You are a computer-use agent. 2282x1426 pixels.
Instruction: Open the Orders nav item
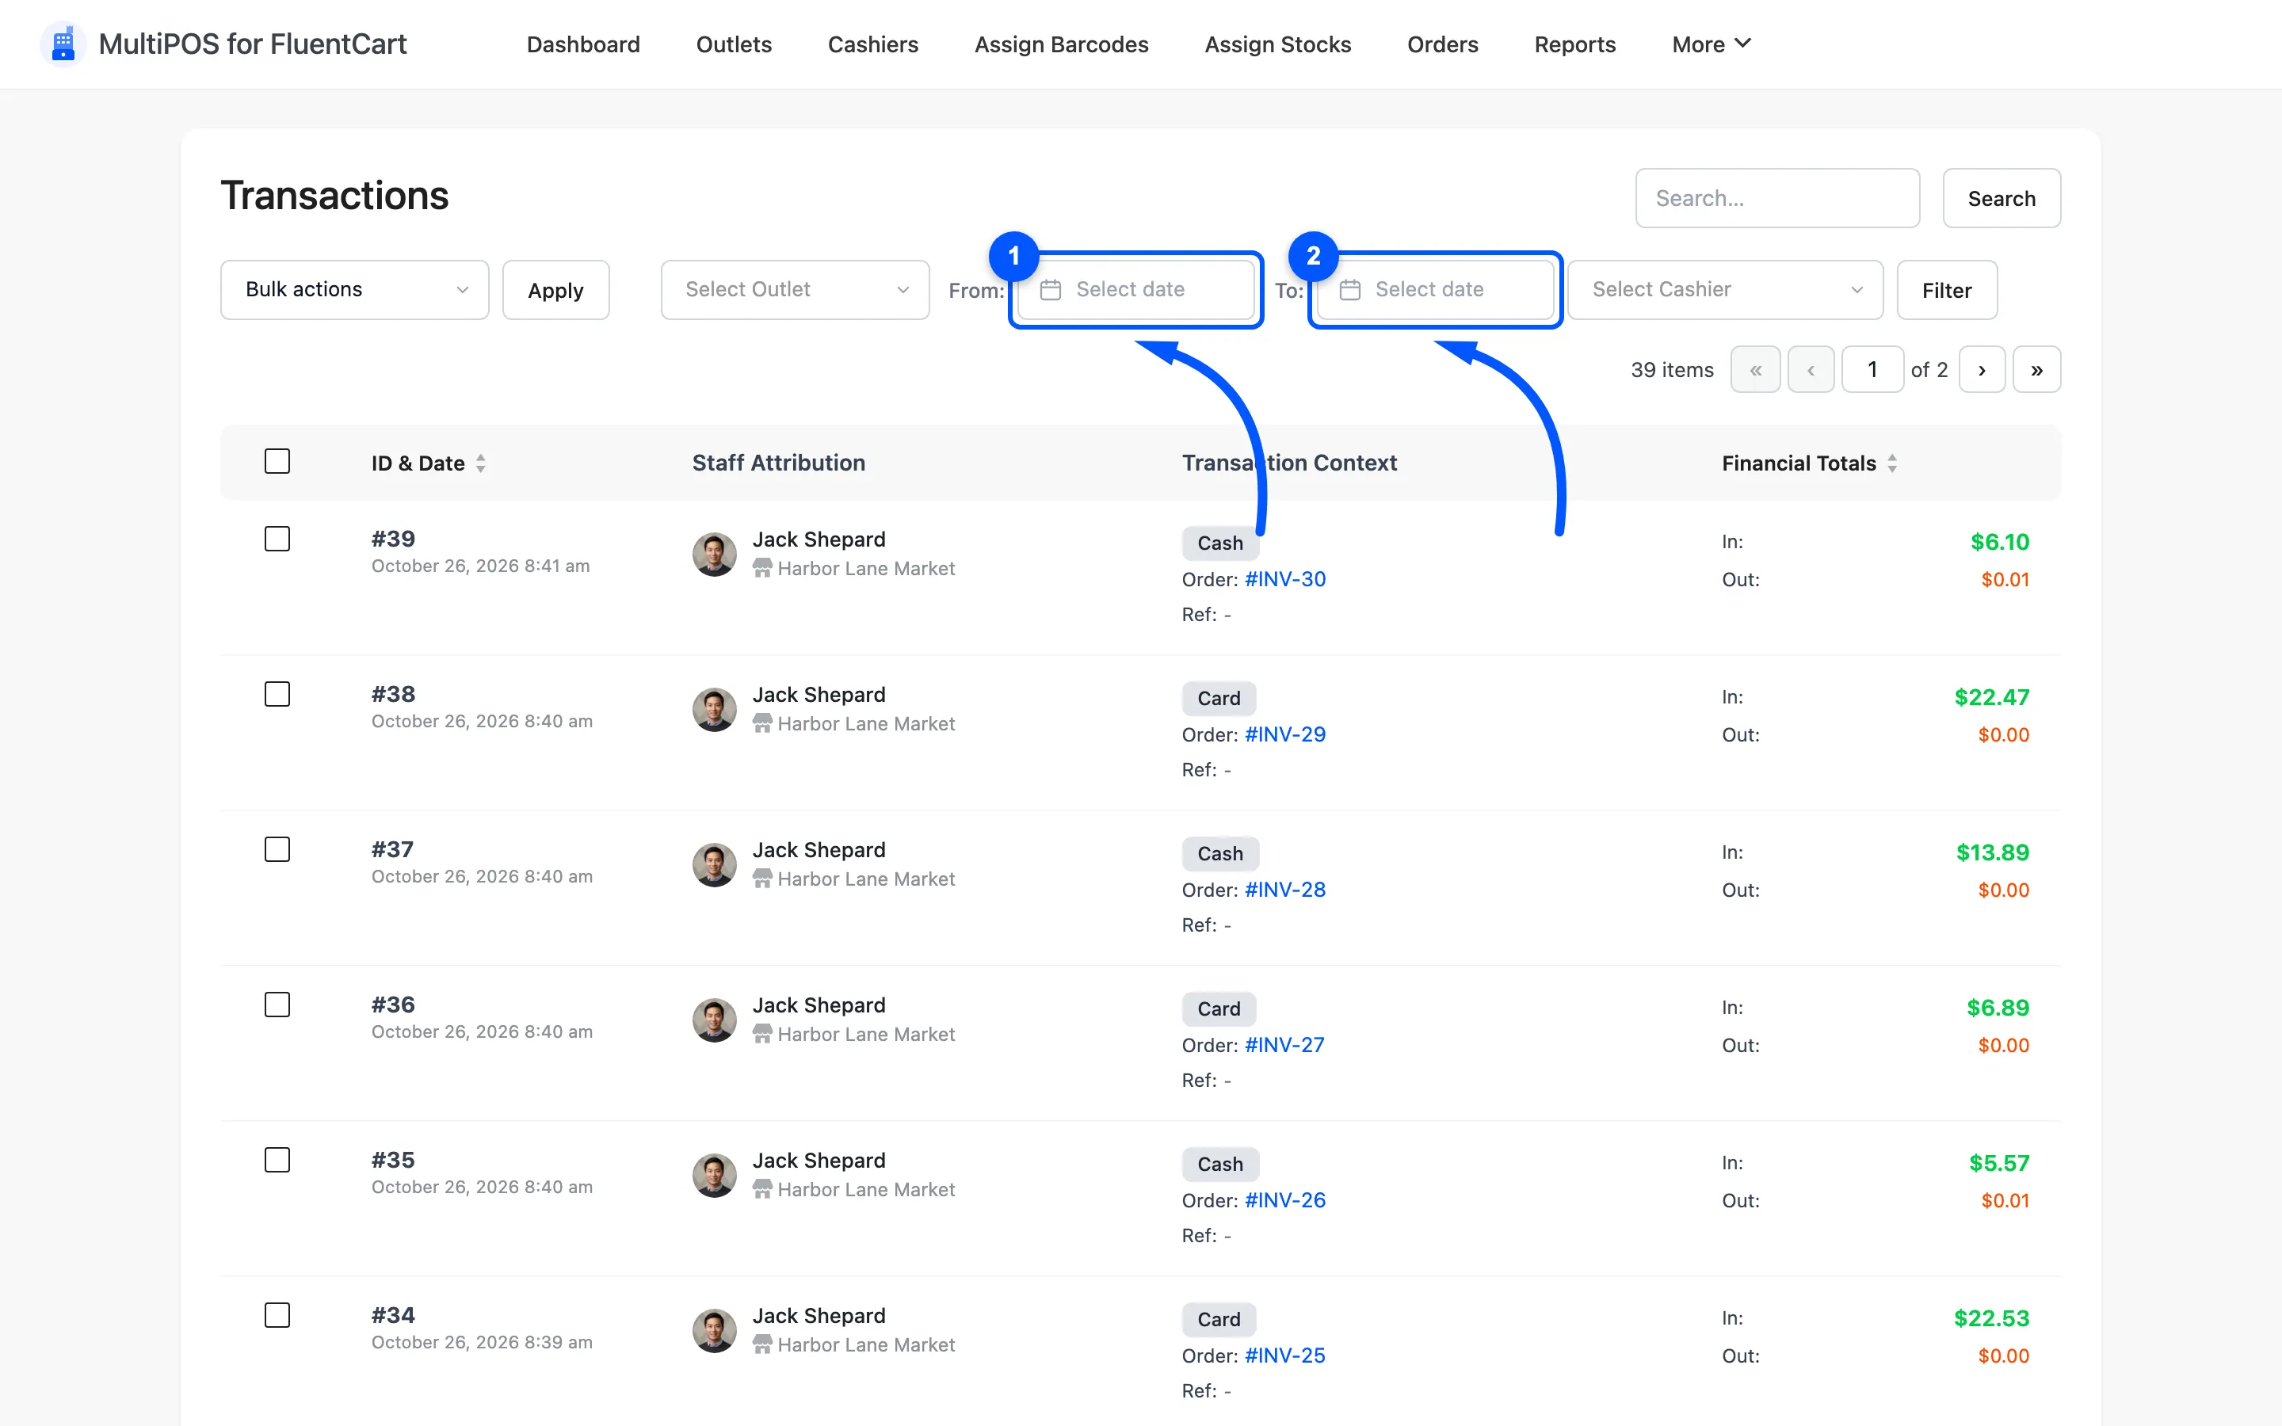[x=1442, y=44]
